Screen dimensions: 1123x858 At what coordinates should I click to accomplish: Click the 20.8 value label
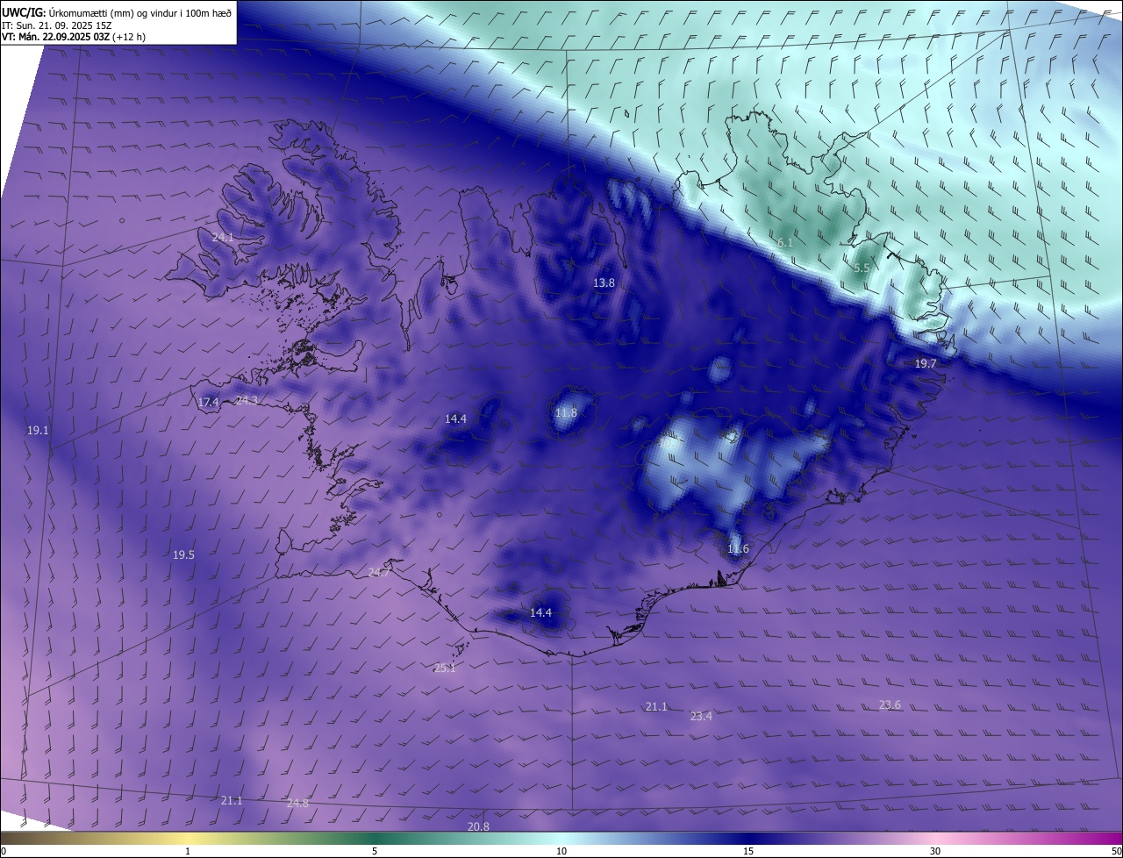pyautogui.click(x=478, y=826)
